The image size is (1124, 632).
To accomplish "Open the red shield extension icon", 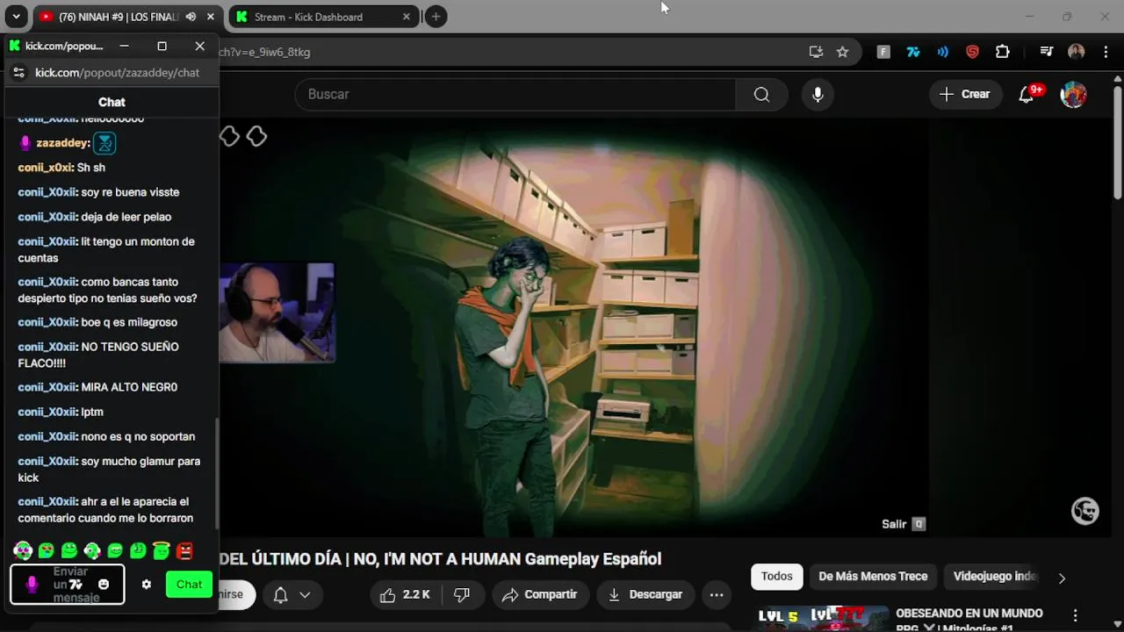I will (972, 52).
